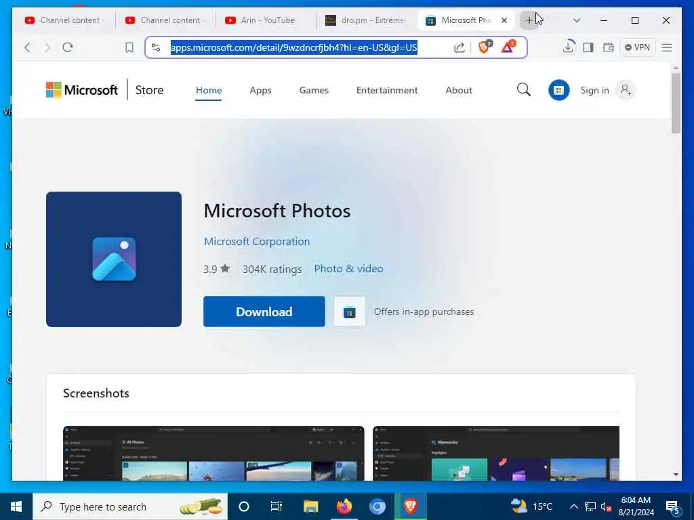Open the Store link in header
The image size is (694, 520).
149,90
